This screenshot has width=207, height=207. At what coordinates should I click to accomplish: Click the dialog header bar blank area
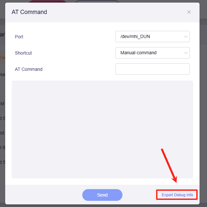[113, 12]
